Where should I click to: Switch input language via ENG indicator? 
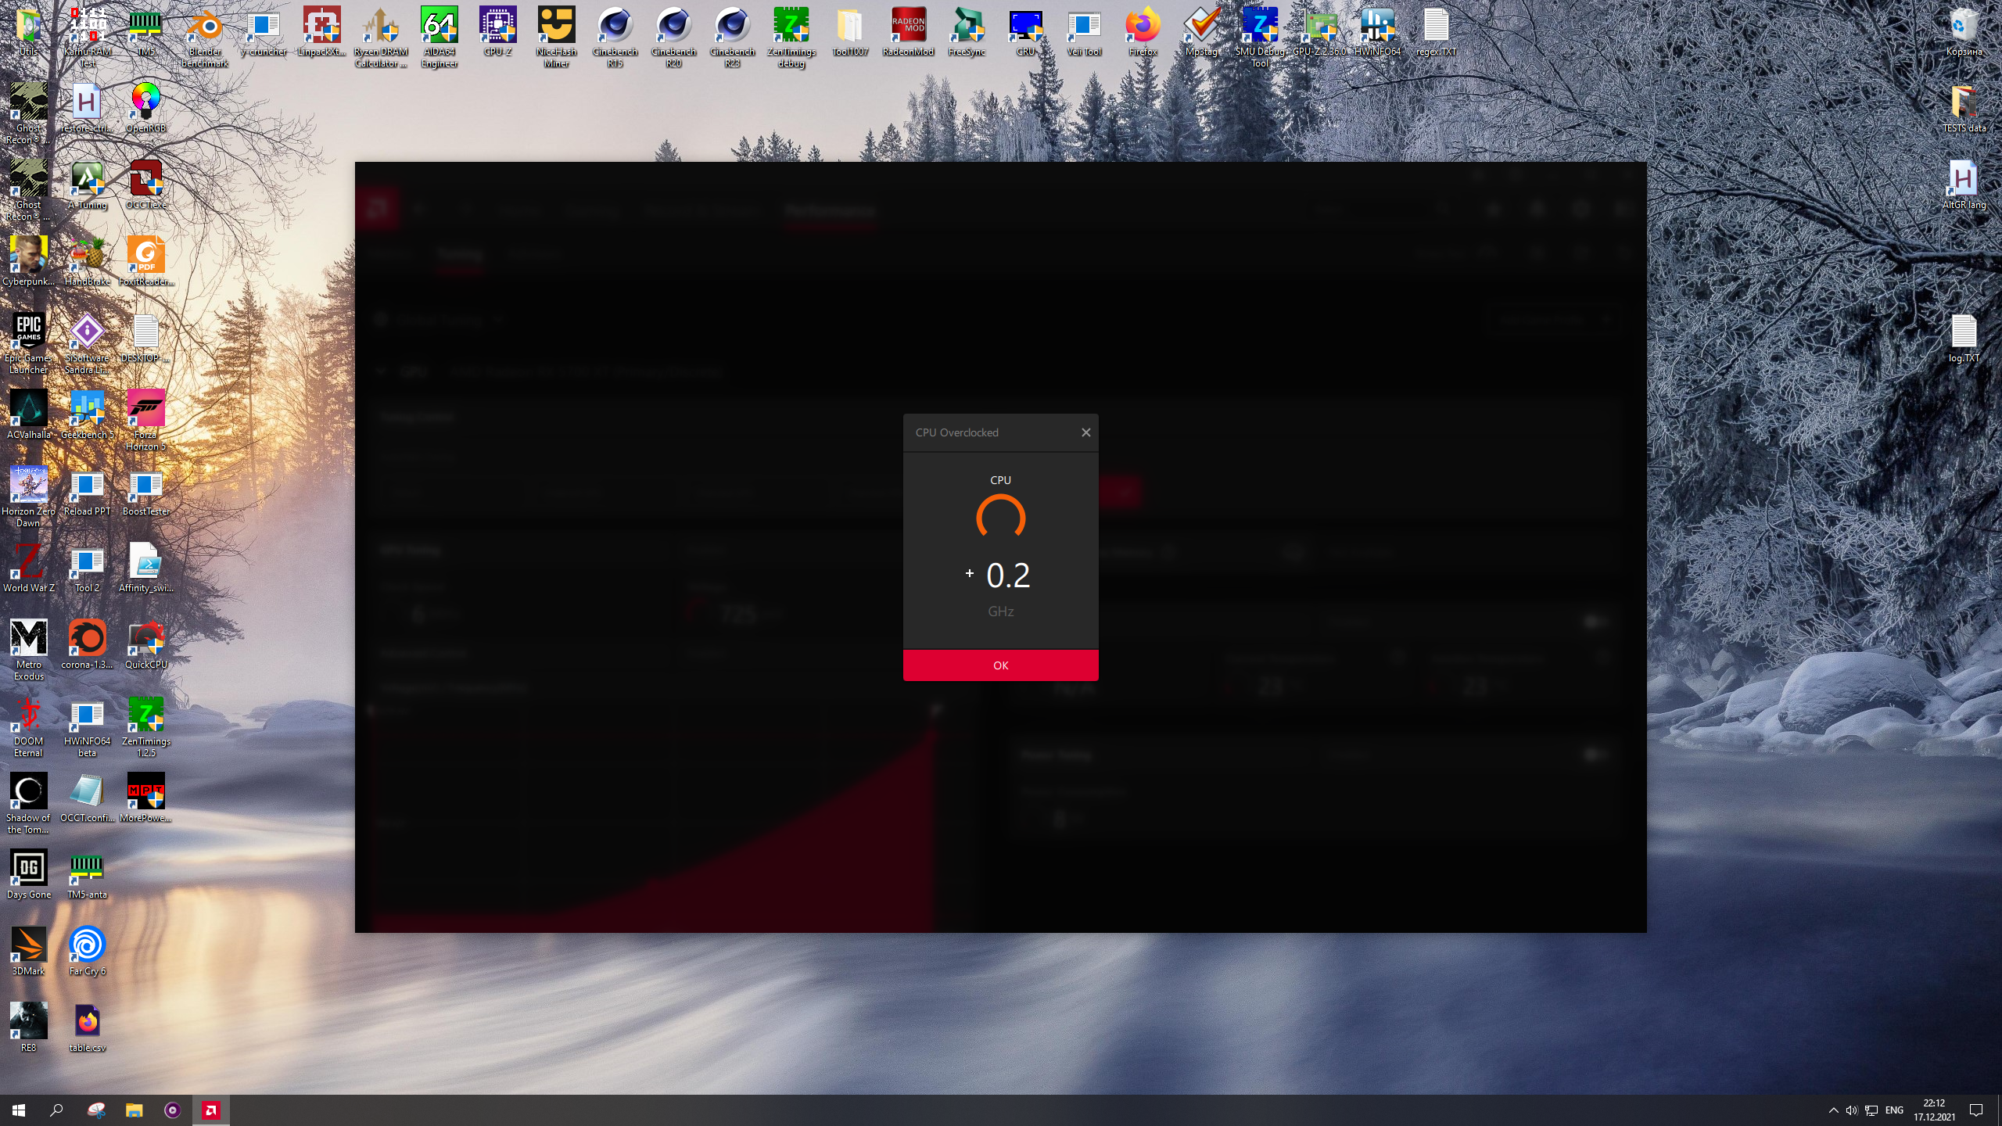click(x=1894, y=1110)
